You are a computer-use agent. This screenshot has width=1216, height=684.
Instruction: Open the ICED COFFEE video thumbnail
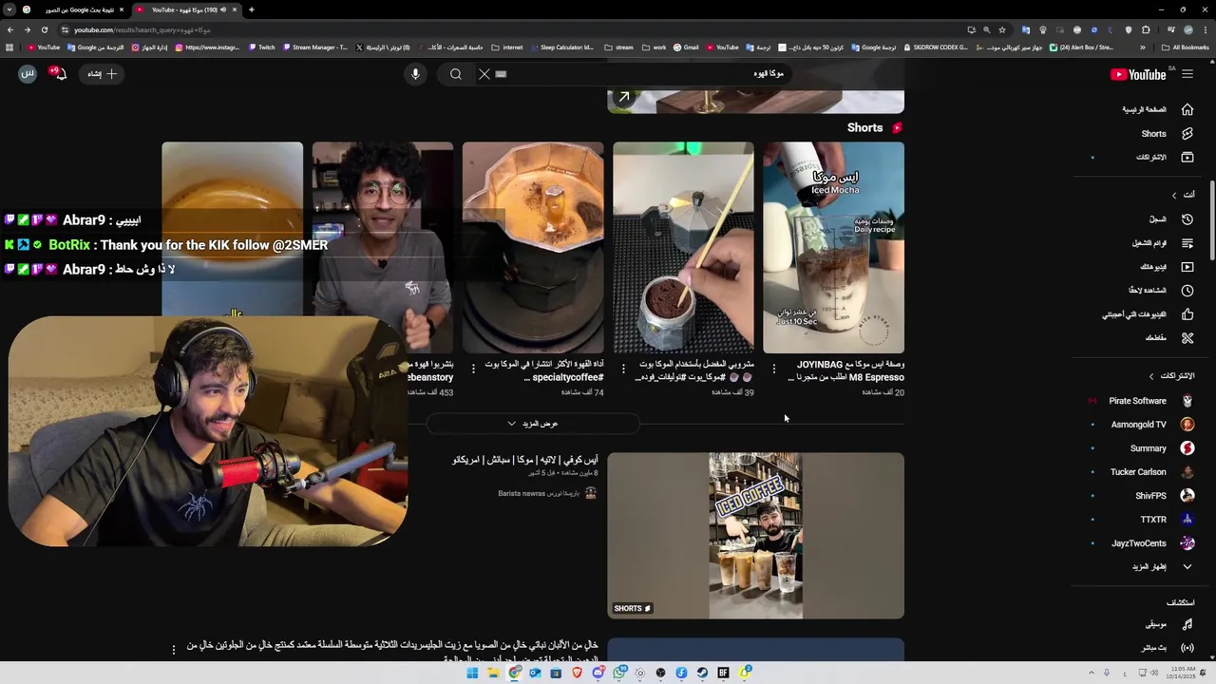point(755,536)
